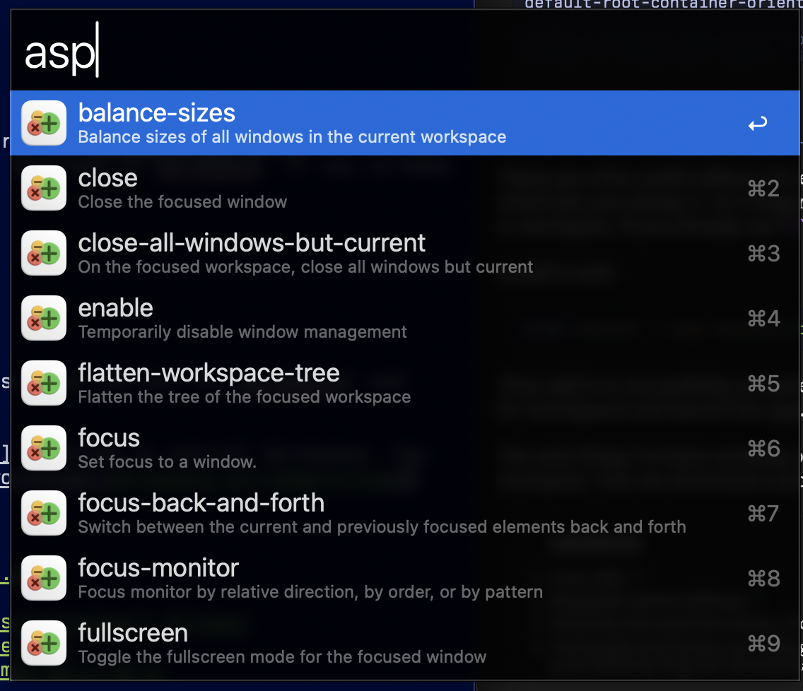Select the focus-back-and-forth command
Image resolution: width=803 pixels, height=691 pixels.
click(201, 503)
